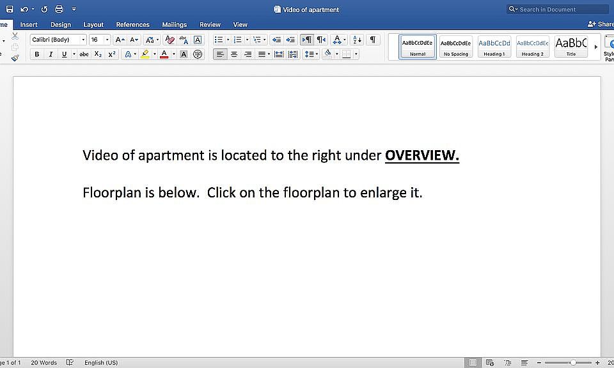
Task: Click the Numbering list icon
Action: (237, 40)
